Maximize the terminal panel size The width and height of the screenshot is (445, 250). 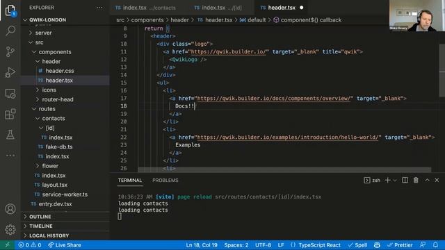[427, 181]
